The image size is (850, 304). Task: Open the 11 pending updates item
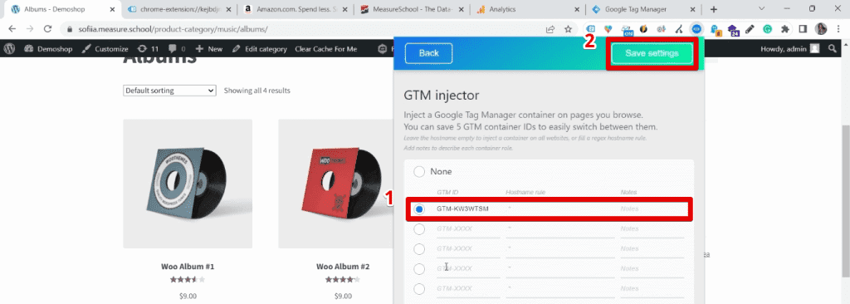pos(148,49)
